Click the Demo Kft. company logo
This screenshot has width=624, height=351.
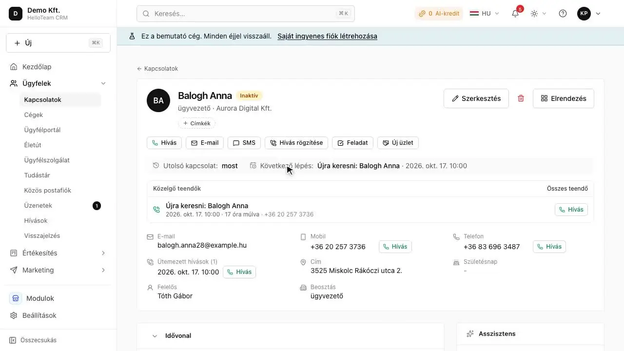15,14
